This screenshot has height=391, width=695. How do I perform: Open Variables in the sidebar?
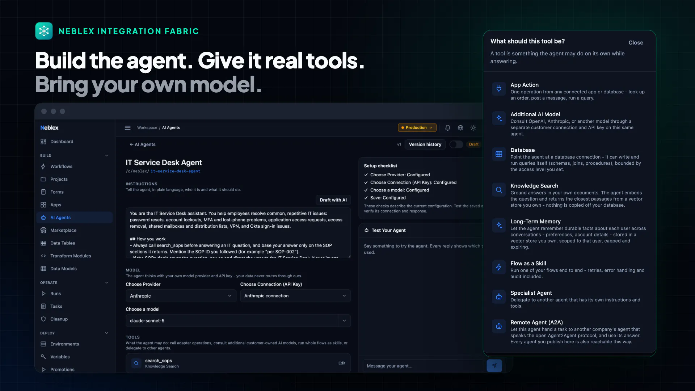(74, 357)
